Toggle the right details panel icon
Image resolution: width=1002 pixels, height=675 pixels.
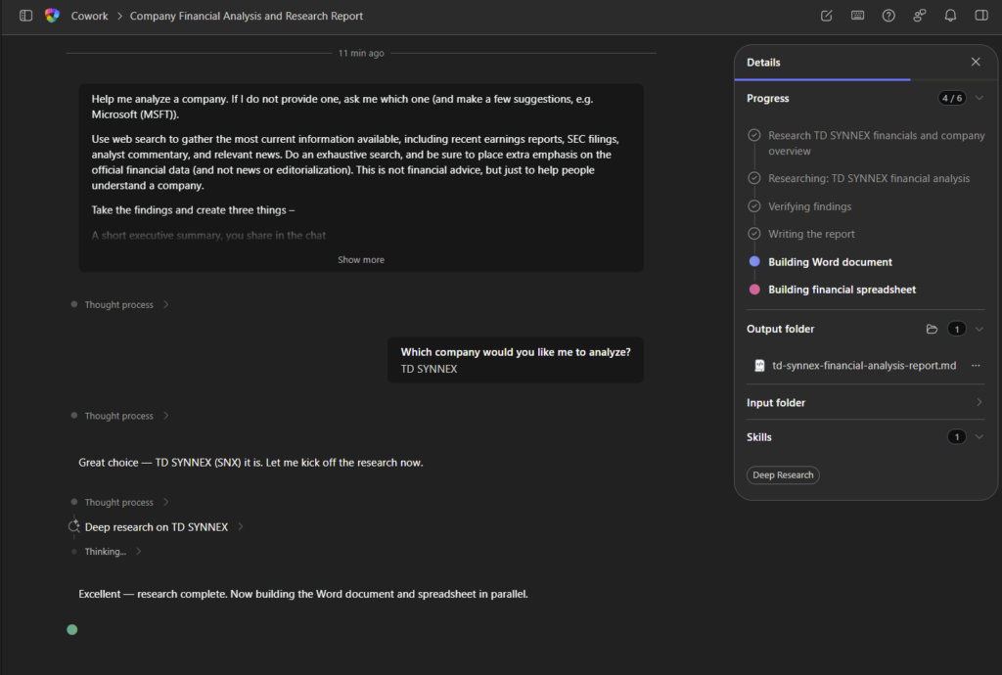(x=980, y=16)
